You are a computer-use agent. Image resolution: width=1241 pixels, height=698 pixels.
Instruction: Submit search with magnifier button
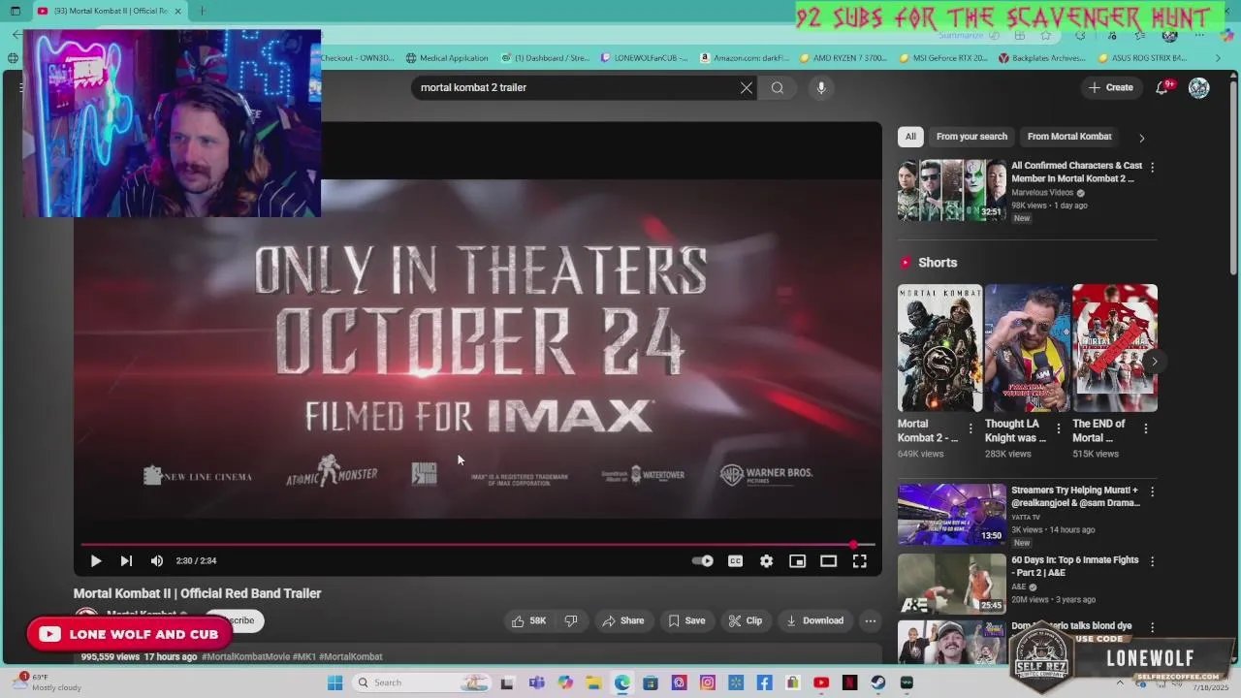click(x=778, y=87)
